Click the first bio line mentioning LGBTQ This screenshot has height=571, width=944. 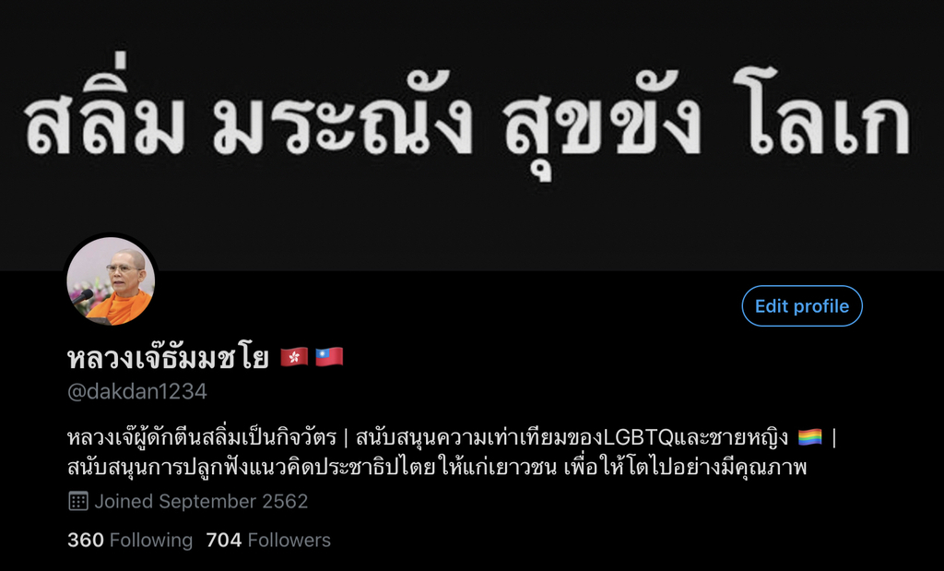click(x=452, y=437)
